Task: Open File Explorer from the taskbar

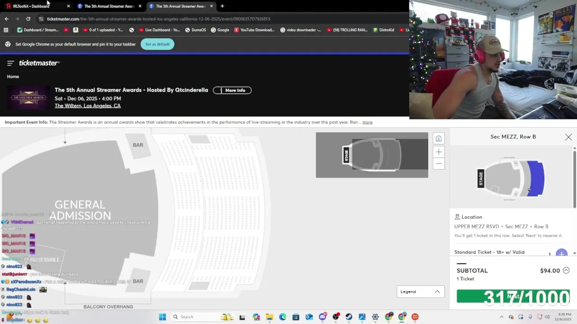Action: click(269, 317)
